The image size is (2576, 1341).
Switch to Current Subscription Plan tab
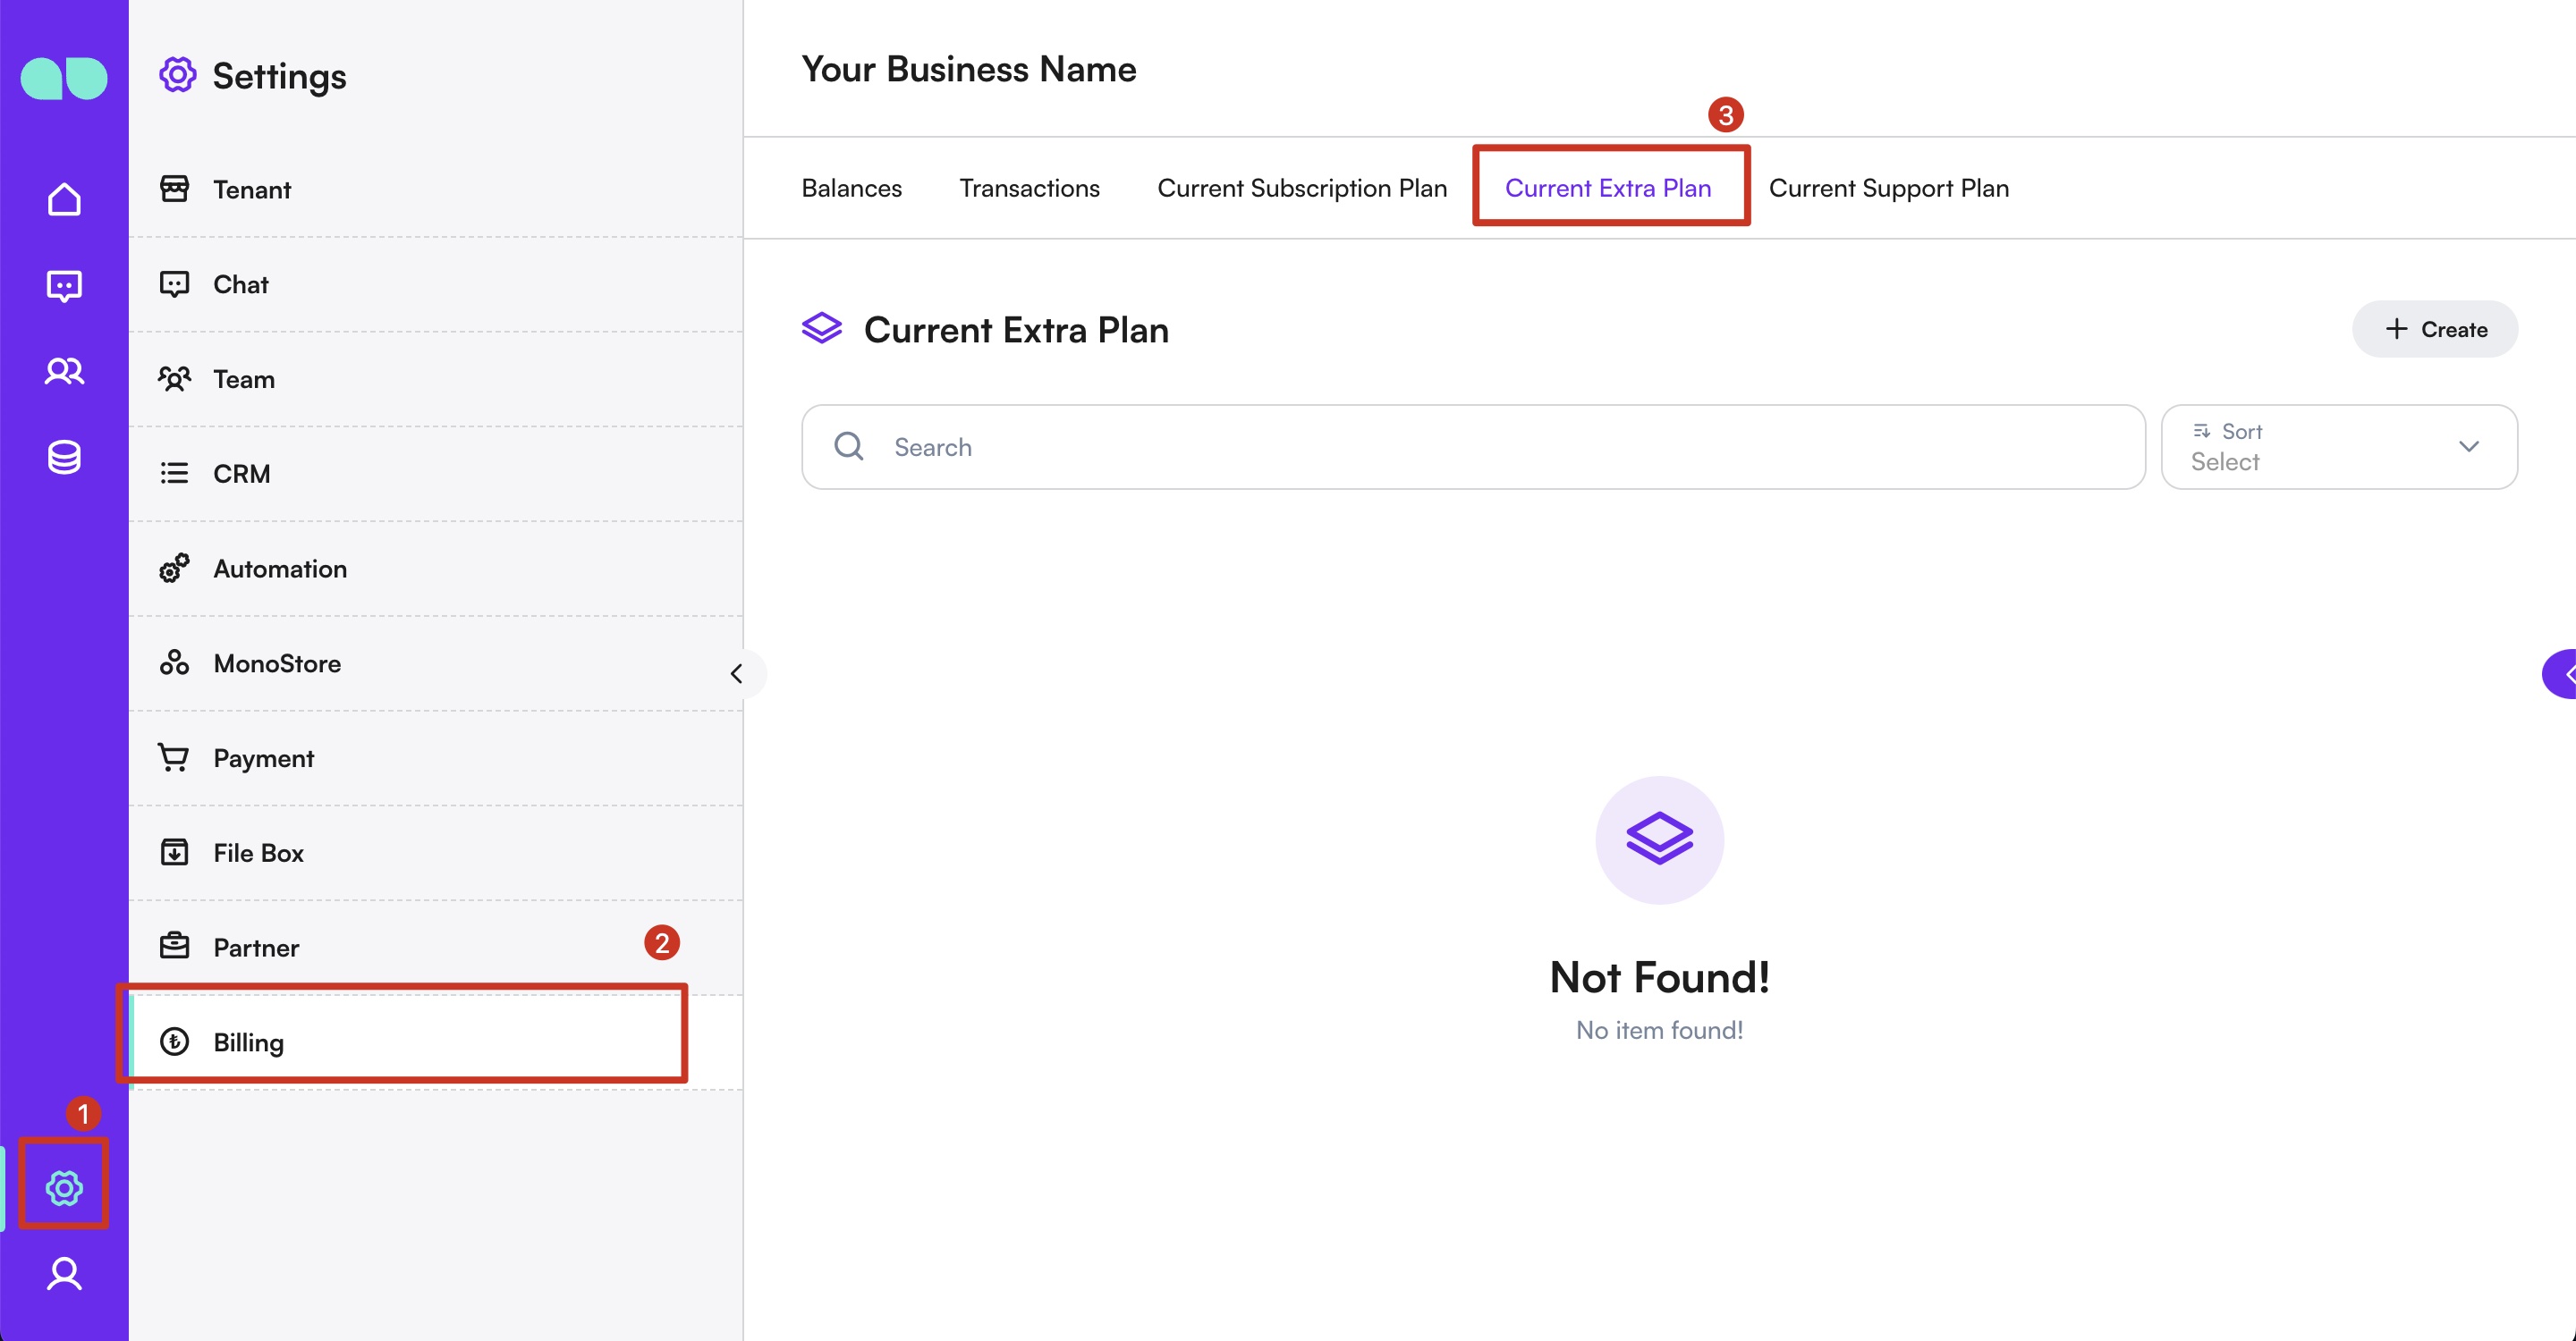click(1301, 188)
